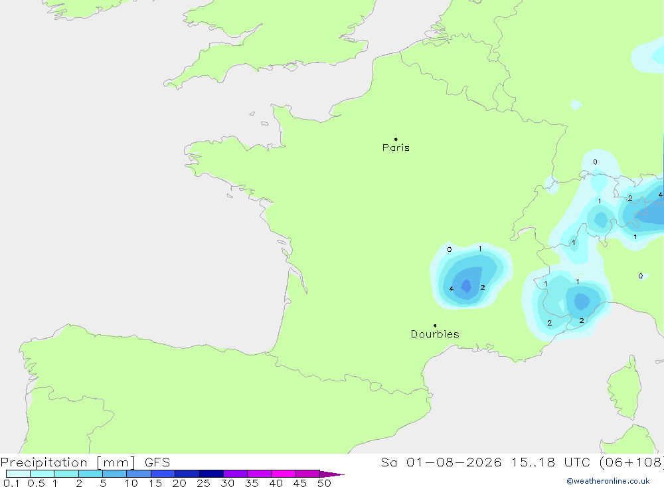Click the '50' legend scale value
Screen dimensions: 664x487
pos(325,483)
